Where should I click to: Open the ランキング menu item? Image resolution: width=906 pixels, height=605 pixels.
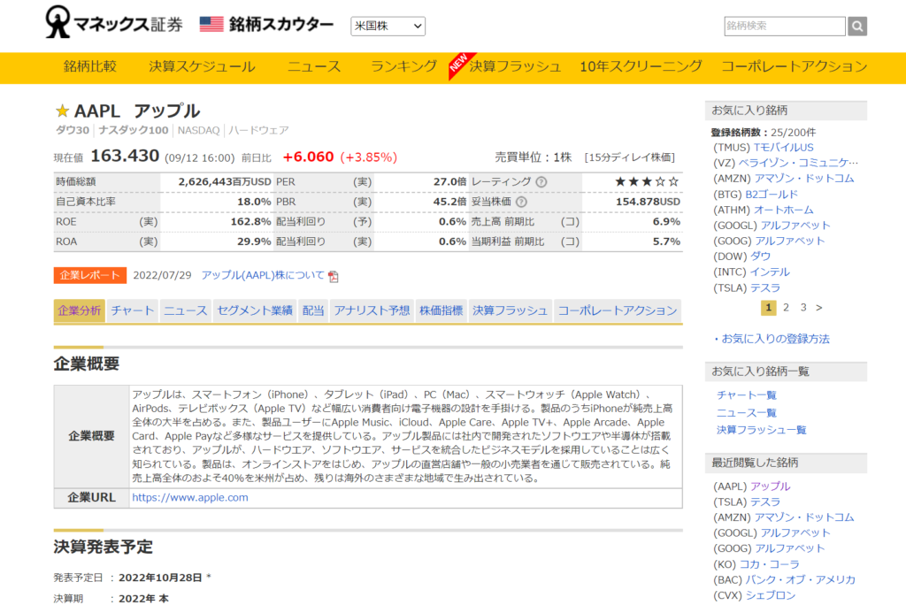point(403,66)
